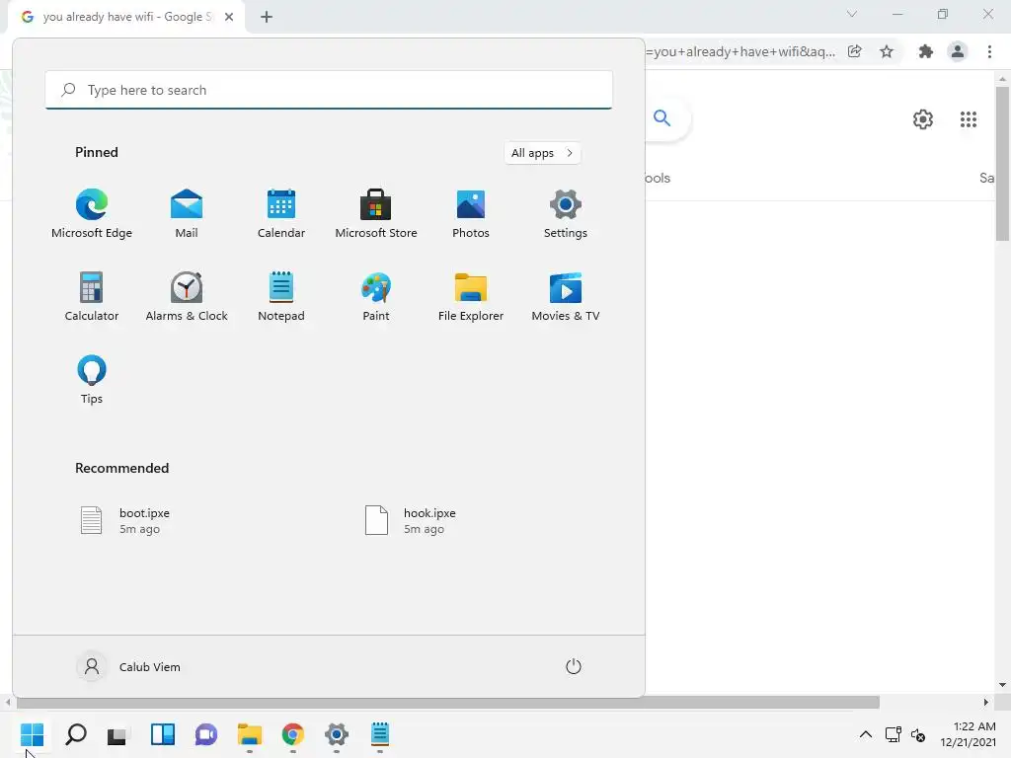Click the power button in Start menu
The height and width of the screenshot is (758, 1011).
[x=574, y=666]
